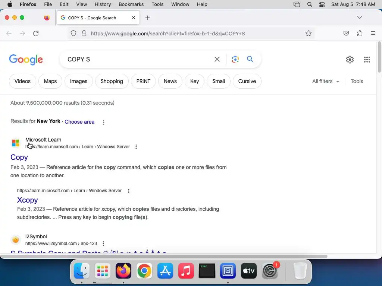List all tabs with the chevron

click(x=360, y=18)
